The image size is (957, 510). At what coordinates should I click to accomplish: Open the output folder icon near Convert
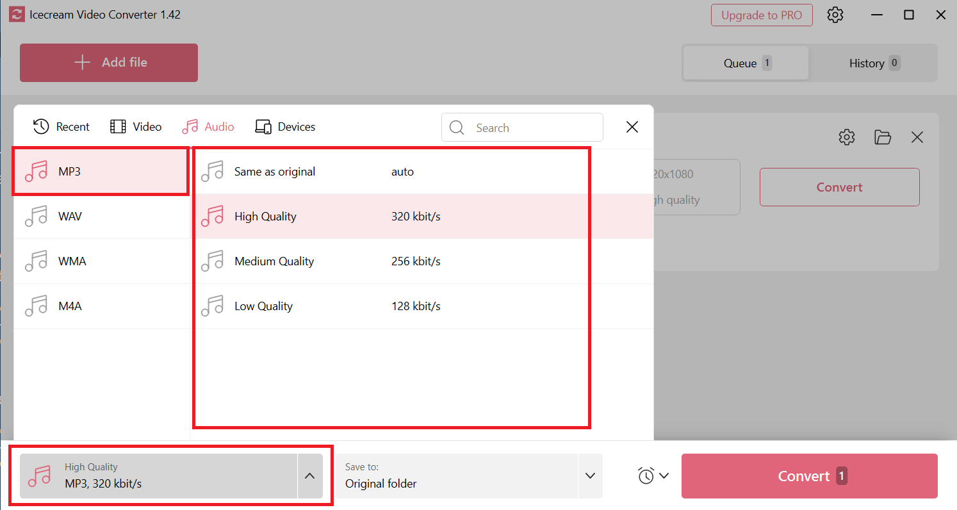pyautogui.click(x=883, y=136)
